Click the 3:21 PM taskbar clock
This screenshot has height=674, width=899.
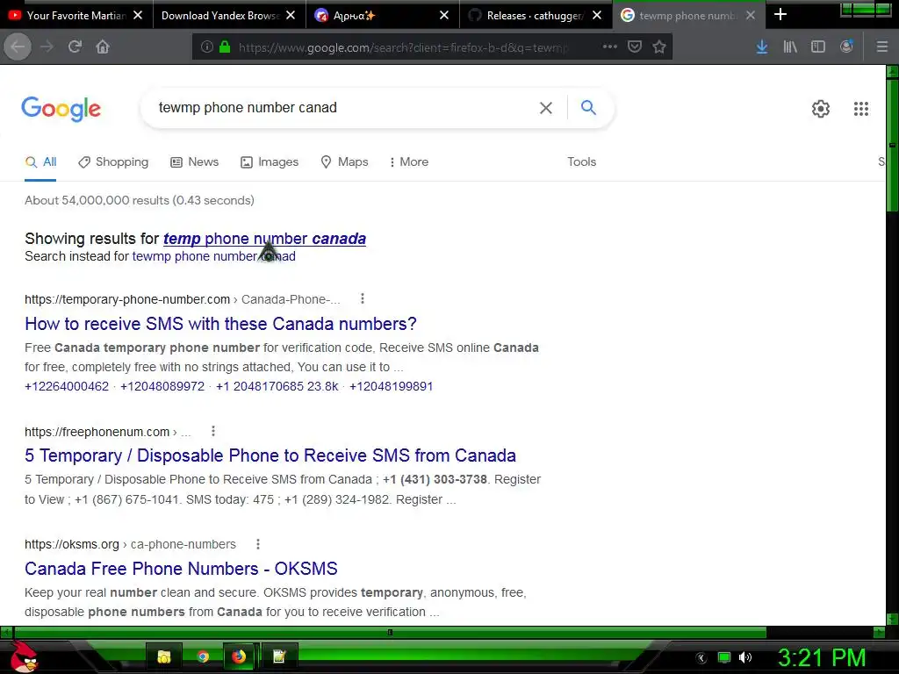click(x=822, y=657)
